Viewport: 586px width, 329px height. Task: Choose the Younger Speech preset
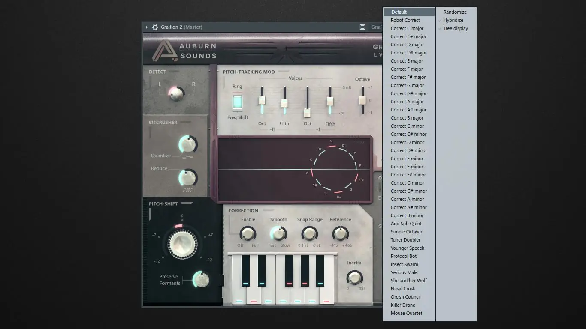coord(409,248)
